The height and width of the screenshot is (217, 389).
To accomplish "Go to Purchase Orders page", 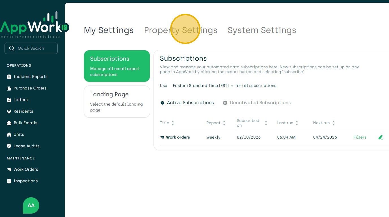I will [30, 88].
